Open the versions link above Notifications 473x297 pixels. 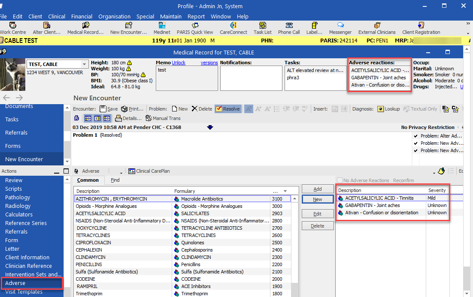(x=209, y=62)
